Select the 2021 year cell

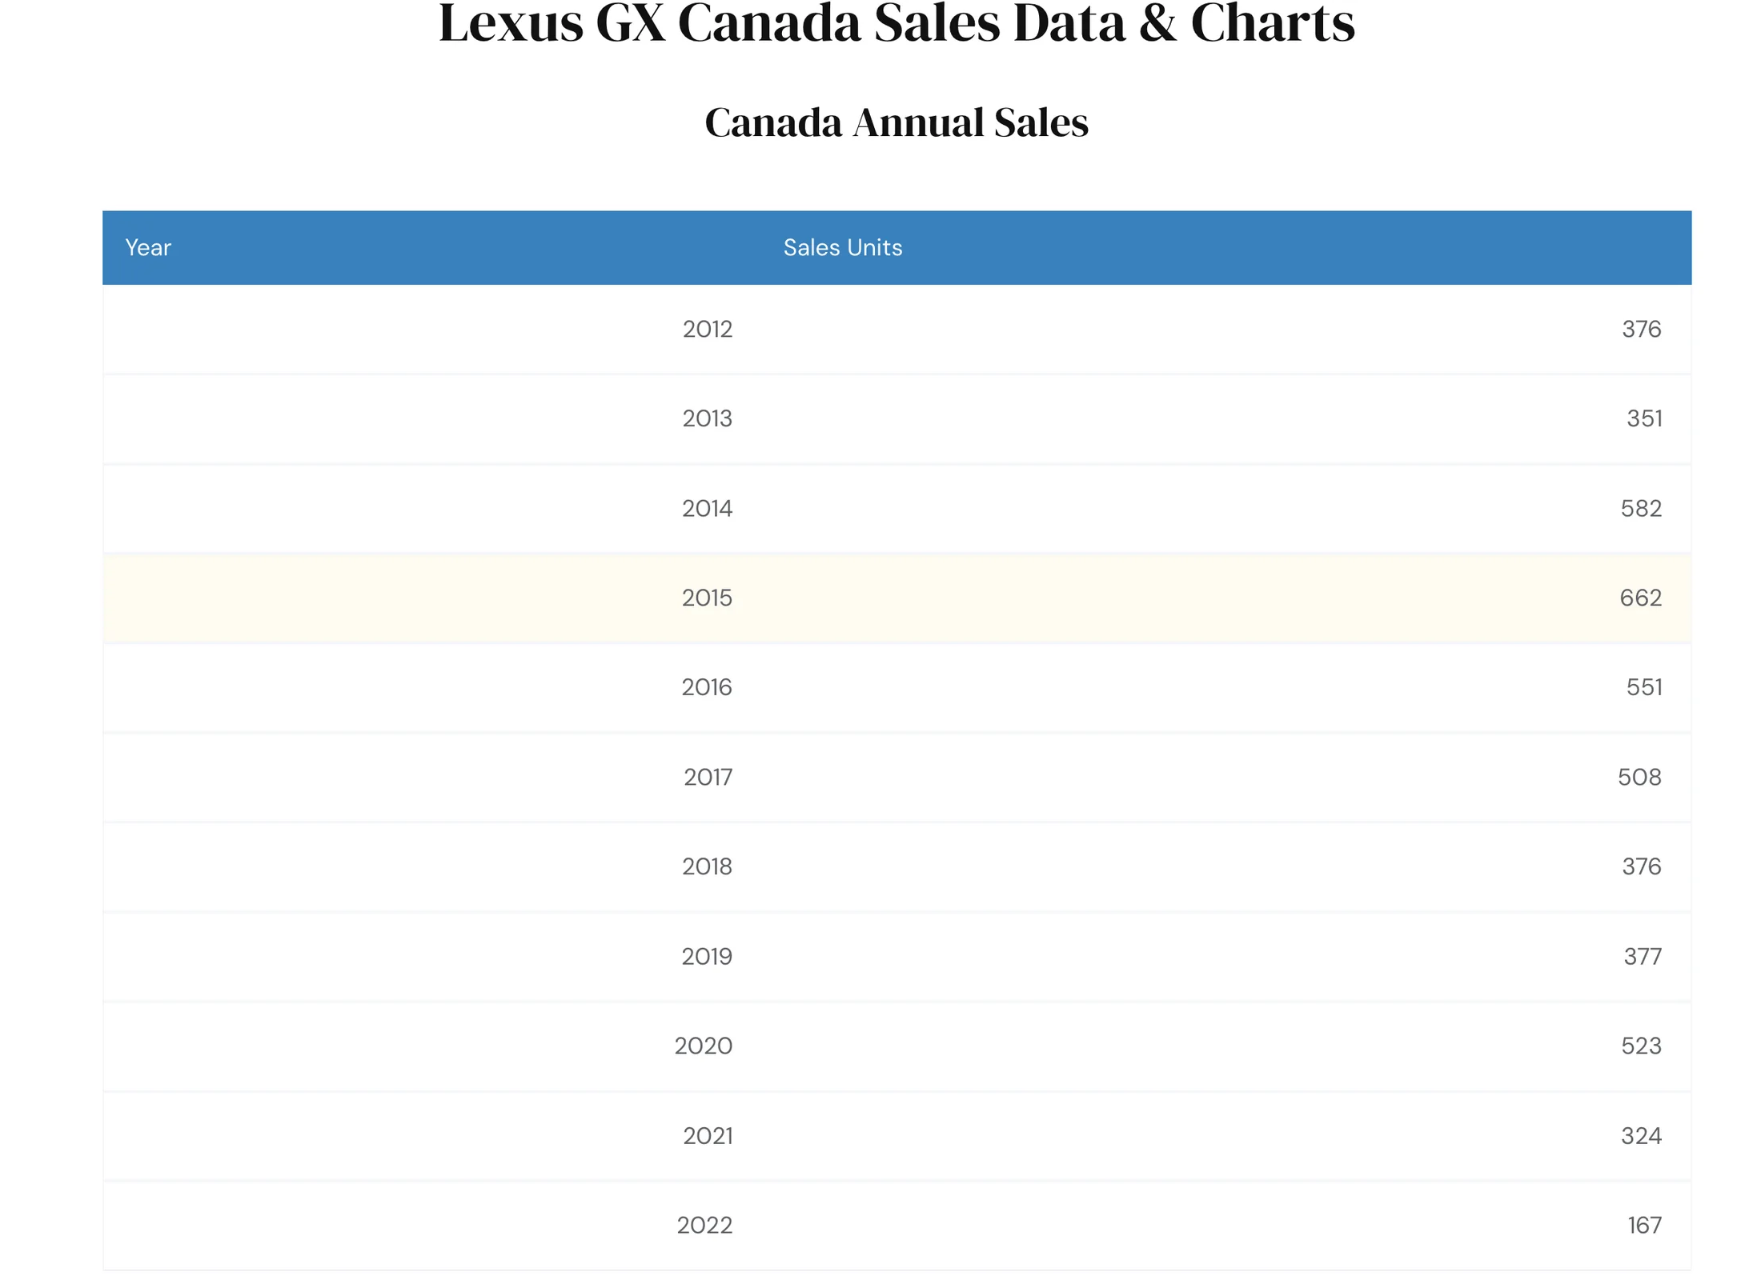[x=708, y=1135]
